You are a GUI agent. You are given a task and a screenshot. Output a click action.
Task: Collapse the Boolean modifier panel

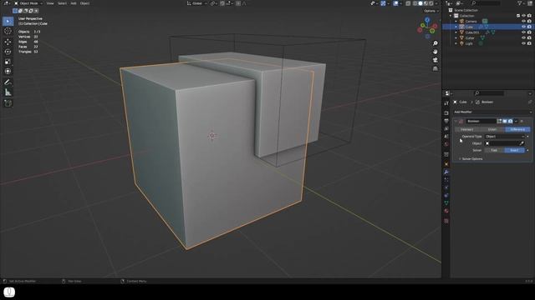(456, 121)
